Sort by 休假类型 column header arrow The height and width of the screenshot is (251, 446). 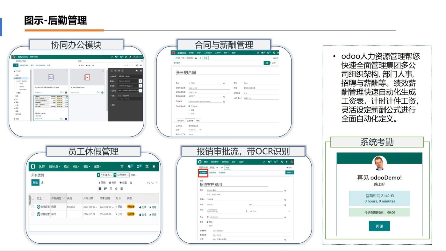[x=63, y=198]
